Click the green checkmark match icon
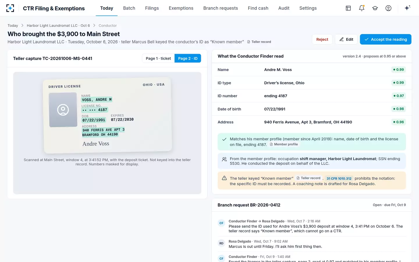This screenshot has height=262, width=419. click(224, 139)
